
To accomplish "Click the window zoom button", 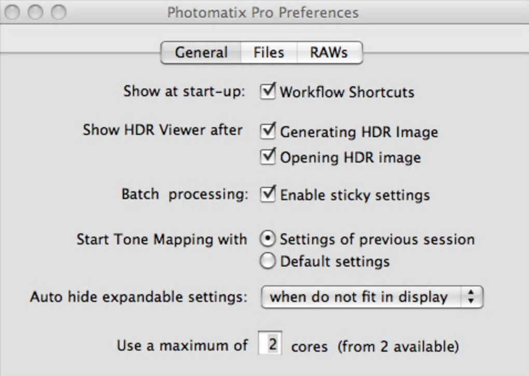I will pos(59,12).
